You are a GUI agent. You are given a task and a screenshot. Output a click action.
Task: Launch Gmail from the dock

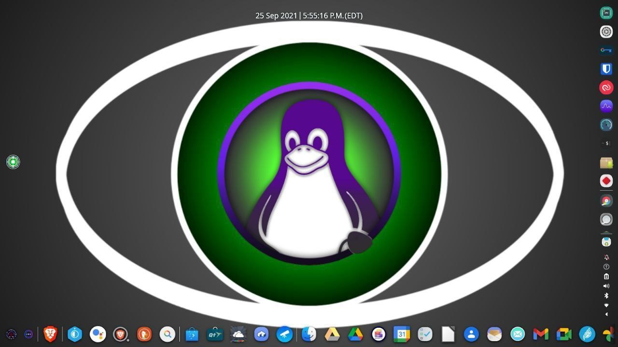541,334
